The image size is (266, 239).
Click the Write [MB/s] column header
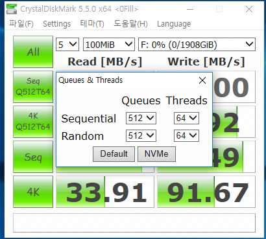206,62
